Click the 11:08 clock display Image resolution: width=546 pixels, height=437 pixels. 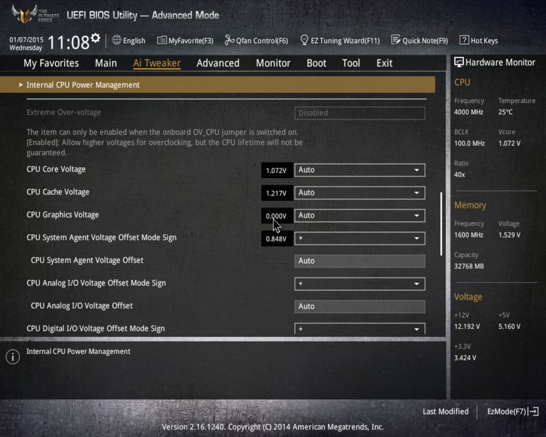click(69, 42)
